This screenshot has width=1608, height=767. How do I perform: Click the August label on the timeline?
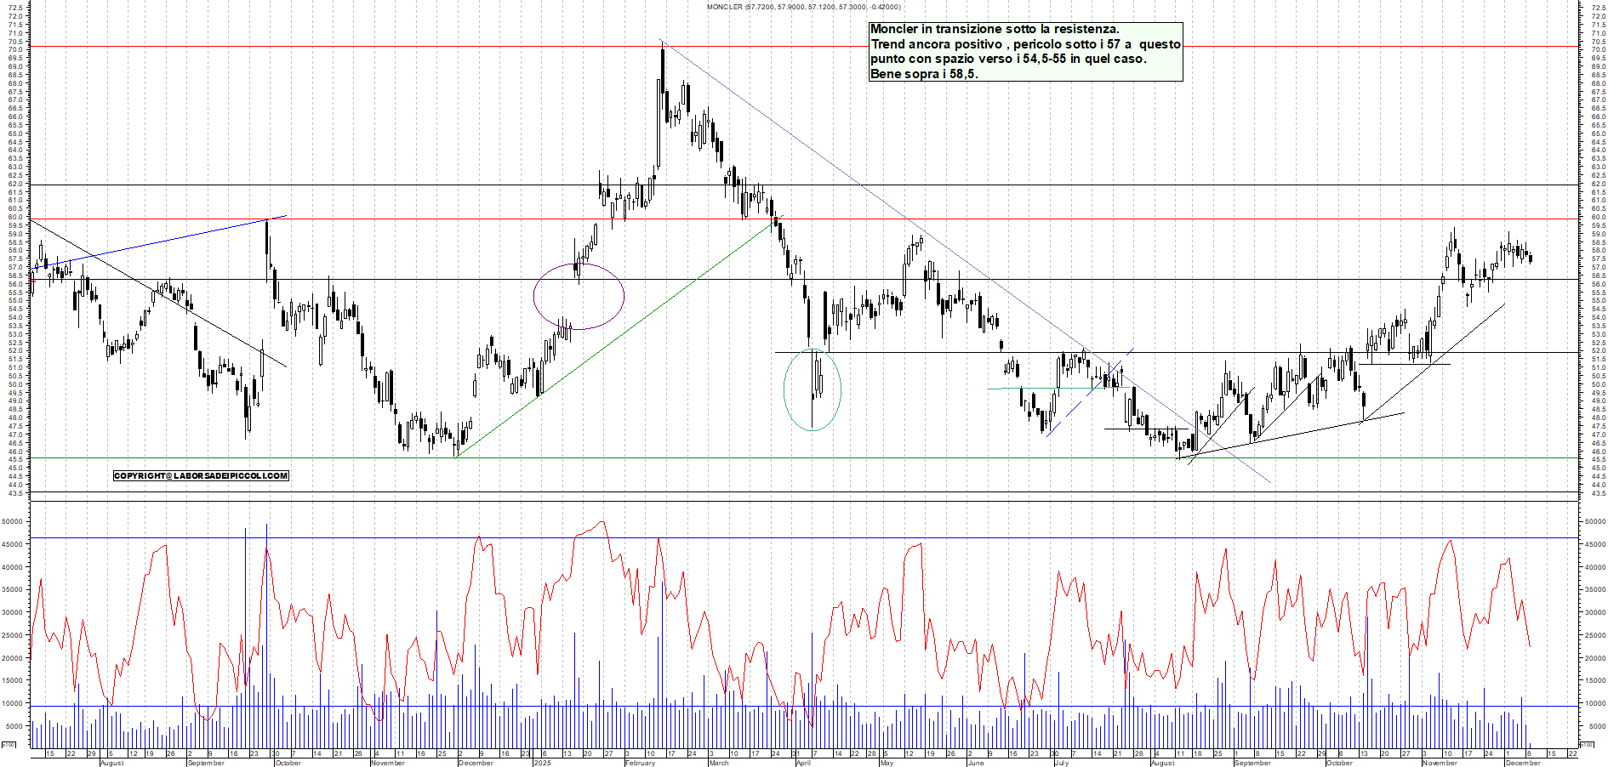click(x=111, y=763)
